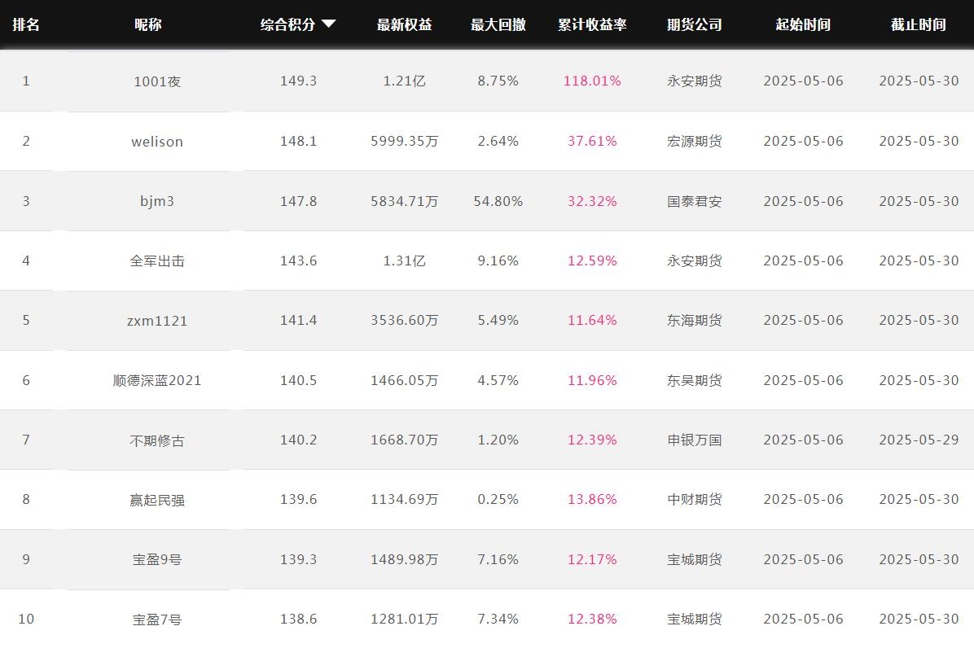Click the score 148.1
The width and height of the screenshot is (974, 648).
[298, 141]
